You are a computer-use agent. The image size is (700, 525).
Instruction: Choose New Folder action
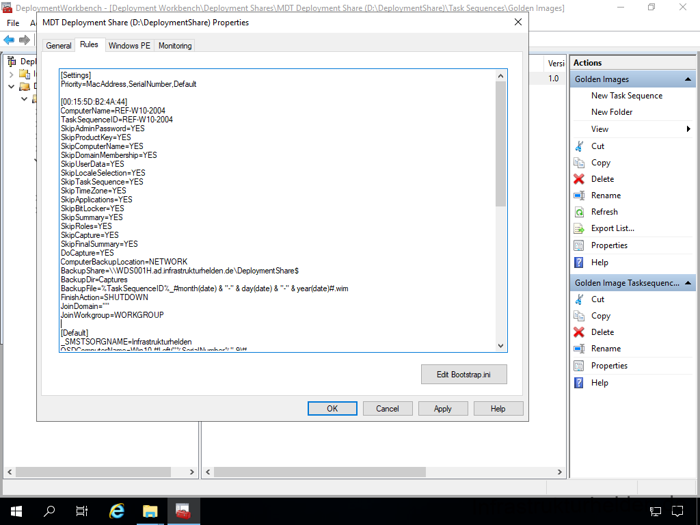[x=612, y=112]
